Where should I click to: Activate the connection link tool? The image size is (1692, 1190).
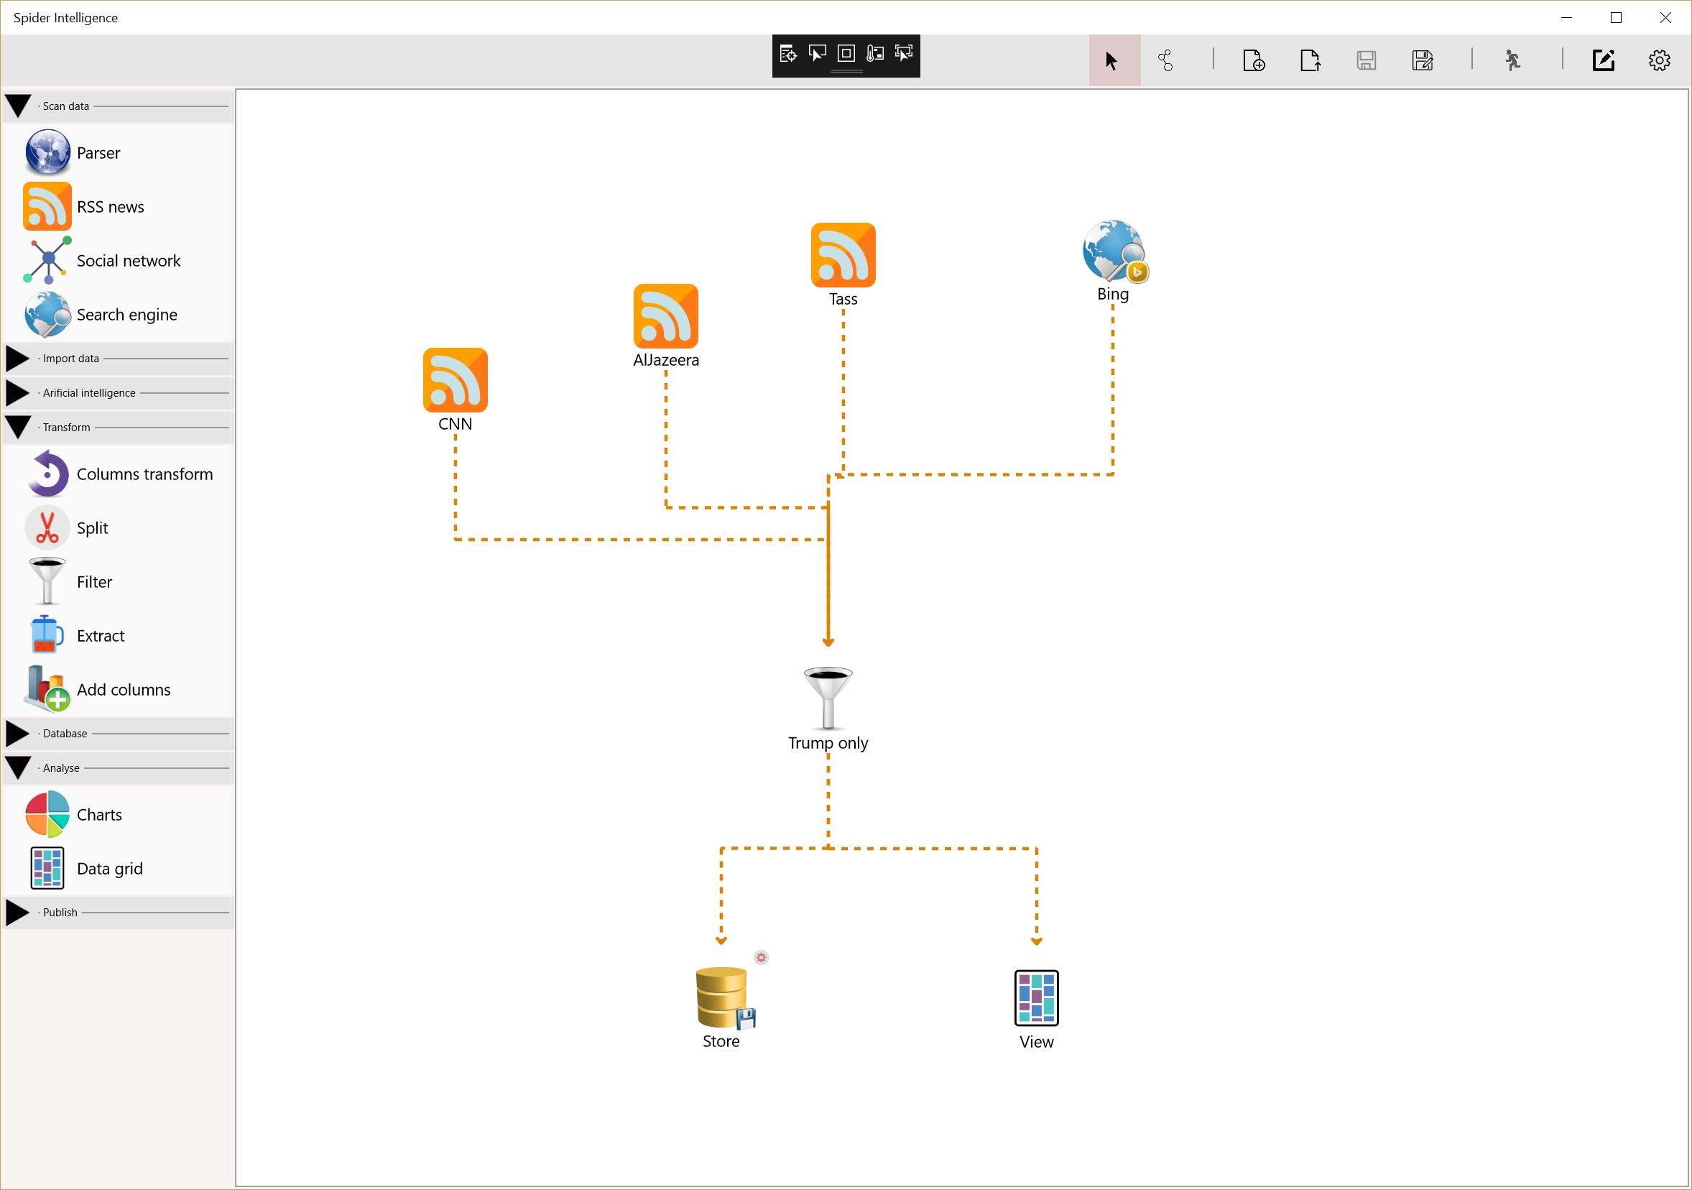(x=1165, y=60)
